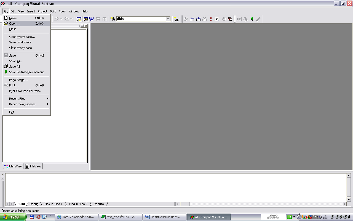Open the Redo history dropdown arrow
The image size is (353, 221).
click(71, 19)
